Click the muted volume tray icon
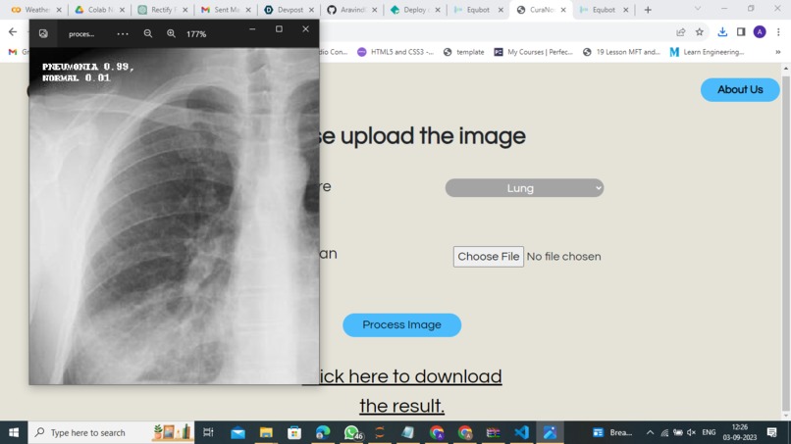This screenshot has height=444, width=791. point(692,432)
